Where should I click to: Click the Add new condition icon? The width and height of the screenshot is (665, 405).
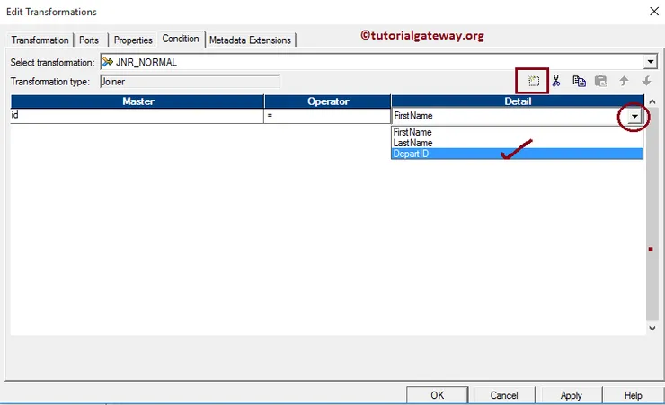534,81
